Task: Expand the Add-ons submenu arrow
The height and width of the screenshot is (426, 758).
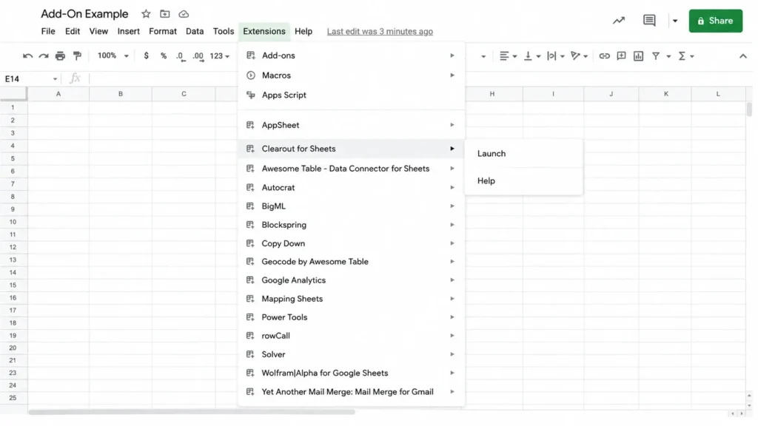Action: point(452,55)
